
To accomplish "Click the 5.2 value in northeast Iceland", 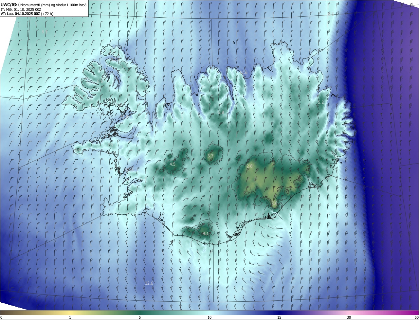I will [x=321, y=102].
